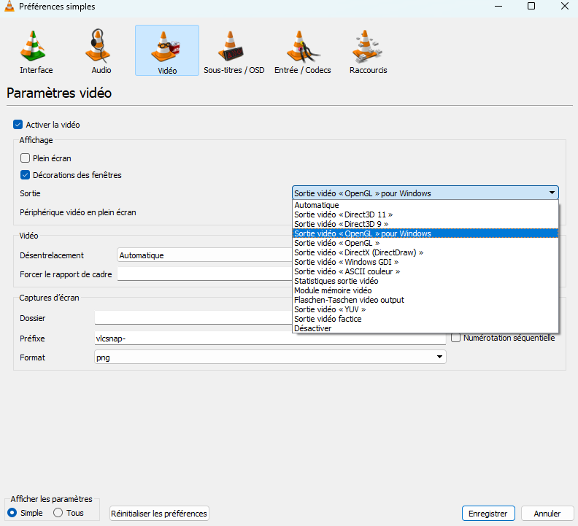Open the Désentrelacement Automatique combo box
Viewport: 578px width, 526px height.
[204, 255]
